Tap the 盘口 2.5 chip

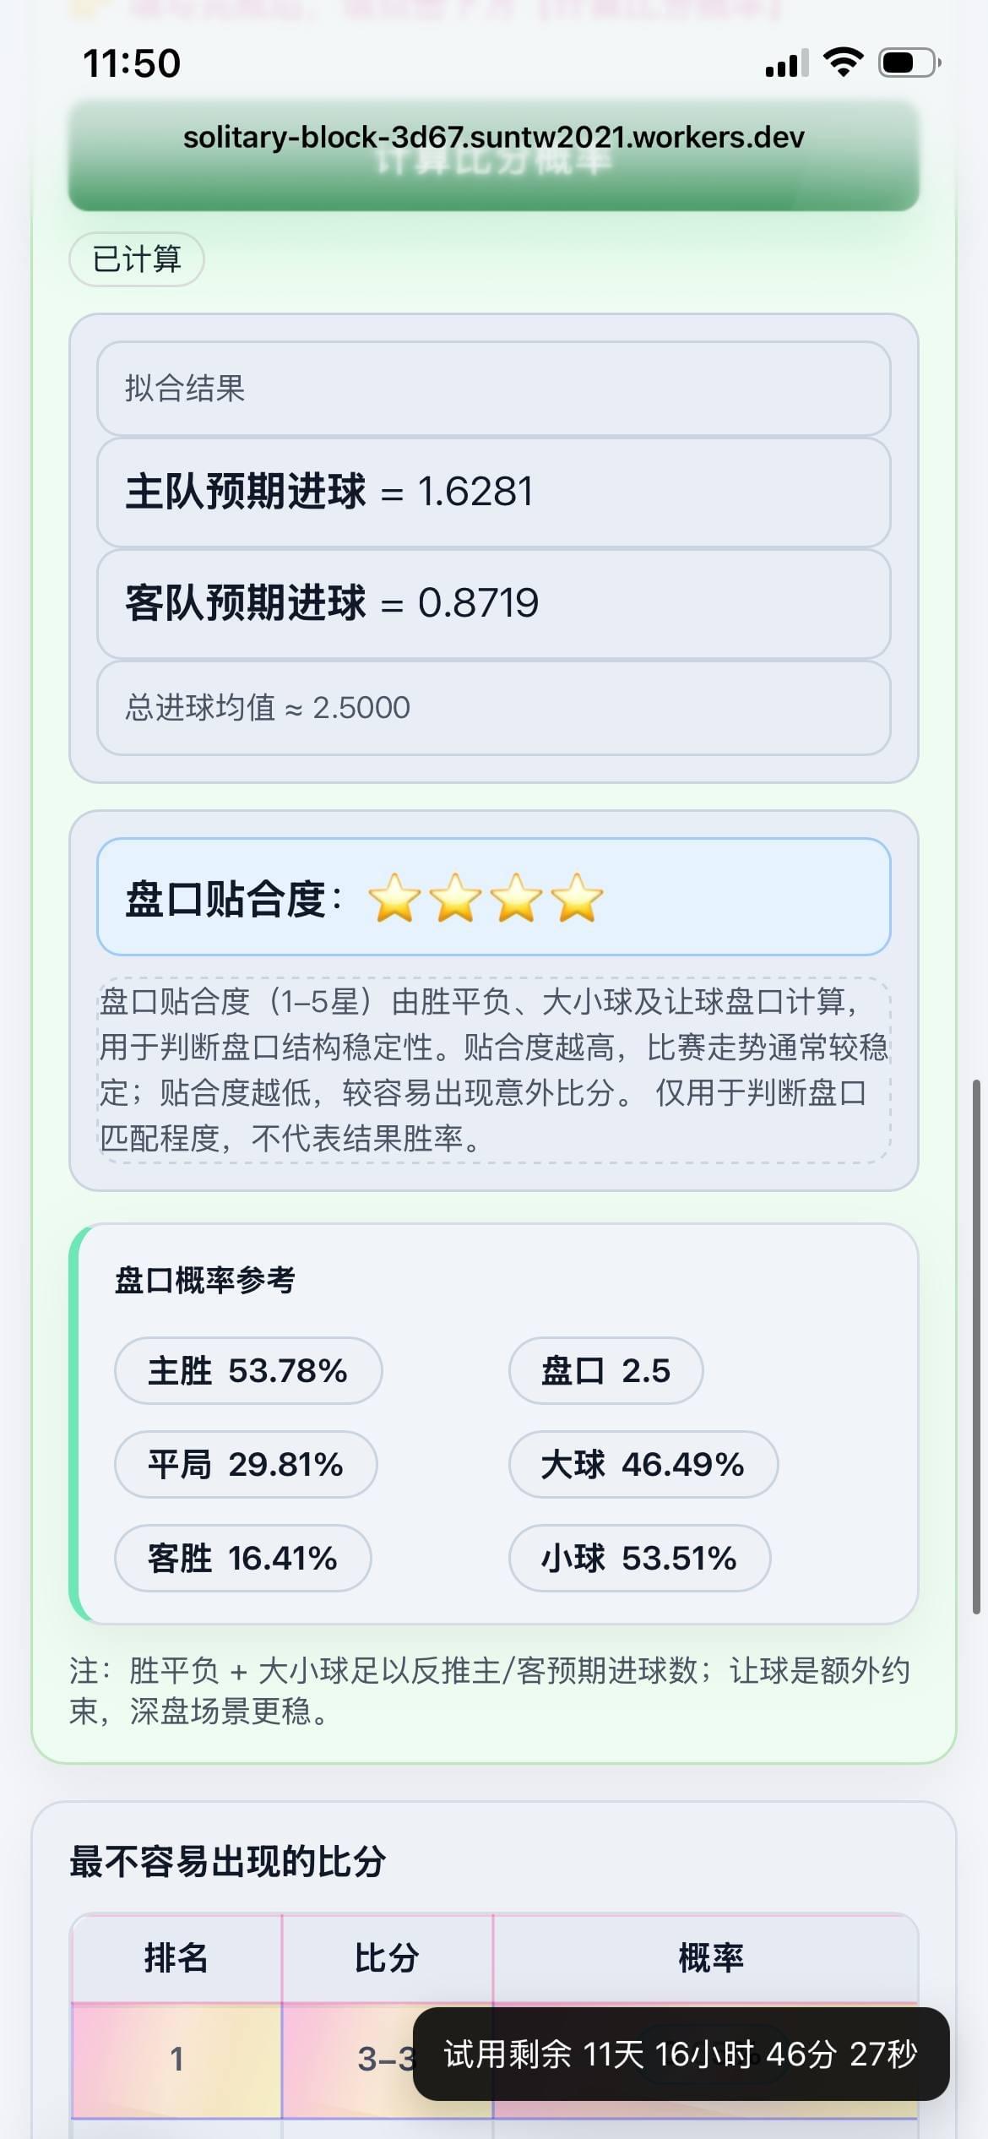(605, 1369)
